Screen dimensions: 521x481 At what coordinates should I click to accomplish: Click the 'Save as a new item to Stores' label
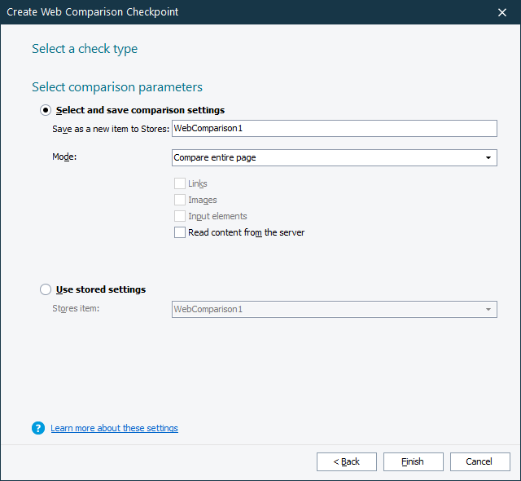tap(110, 129)
